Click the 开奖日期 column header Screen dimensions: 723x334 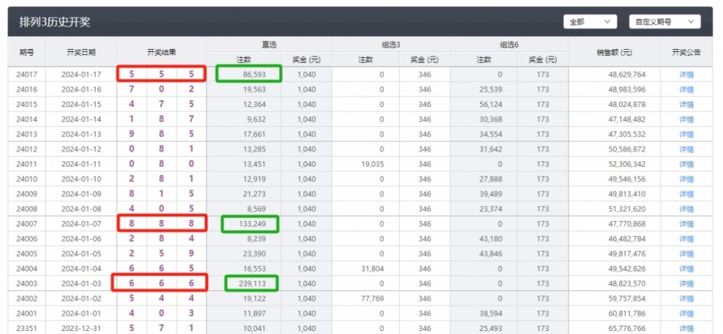tap(81, 52)
